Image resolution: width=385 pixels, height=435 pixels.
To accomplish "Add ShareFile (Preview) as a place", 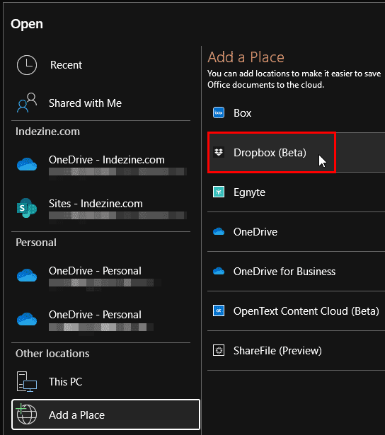I will pos(296,351).
